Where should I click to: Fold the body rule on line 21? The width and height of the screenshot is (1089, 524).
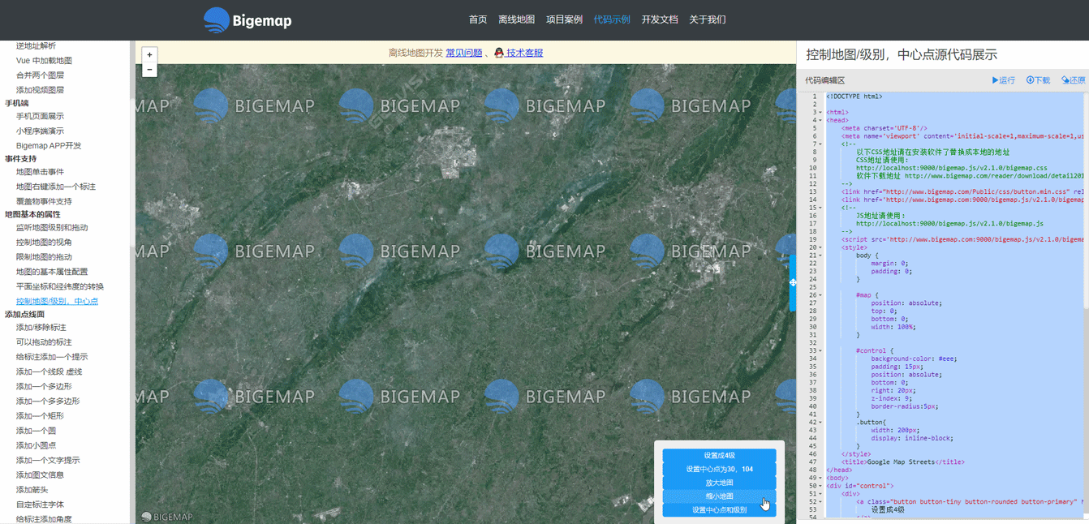(x=821, y=256)
